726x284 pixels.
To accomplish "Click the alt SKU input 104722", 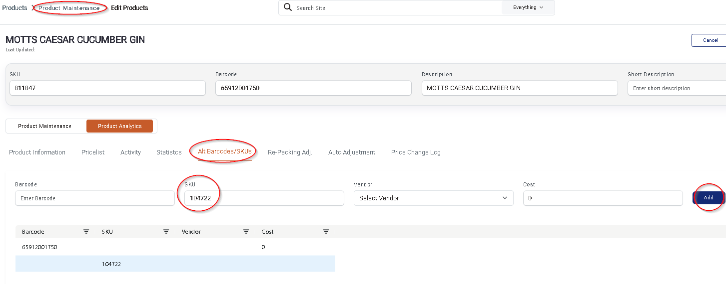I will click(264, 198).
